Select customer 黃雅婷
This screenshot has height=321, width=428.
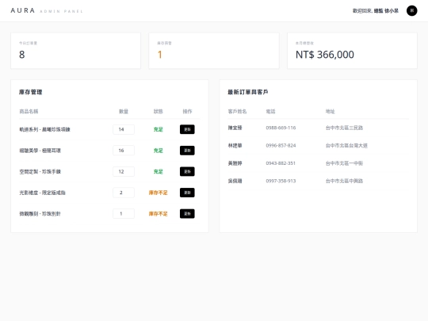click(235, 163)
